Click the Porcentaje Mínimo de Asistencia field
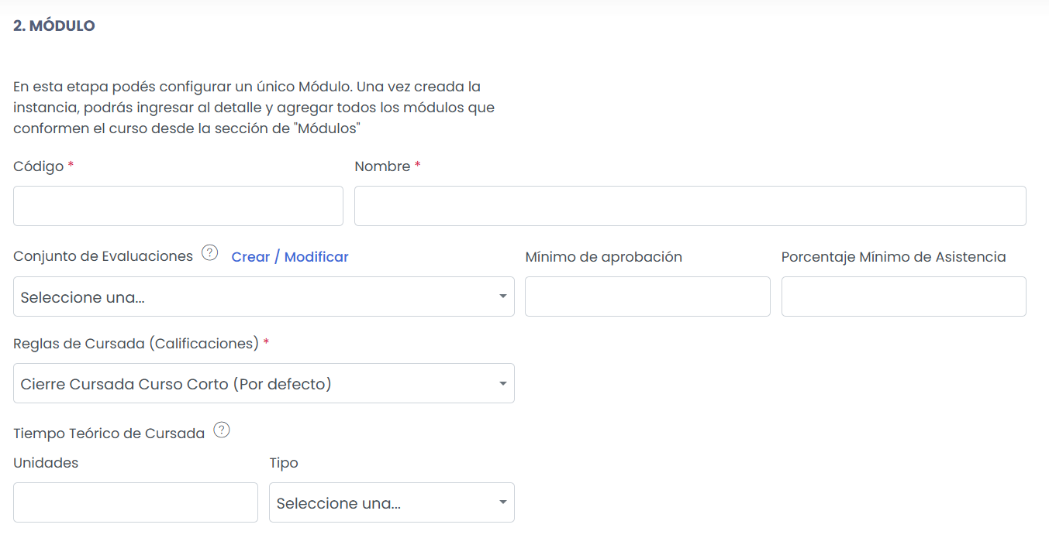 (x=904, y=296)
